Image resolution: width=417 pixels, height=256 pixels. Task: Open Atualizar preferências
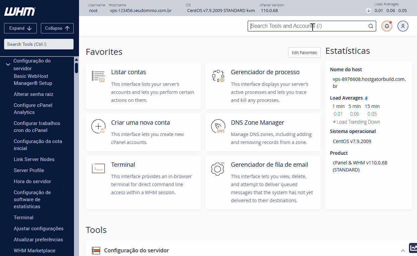tap(38, 240)
